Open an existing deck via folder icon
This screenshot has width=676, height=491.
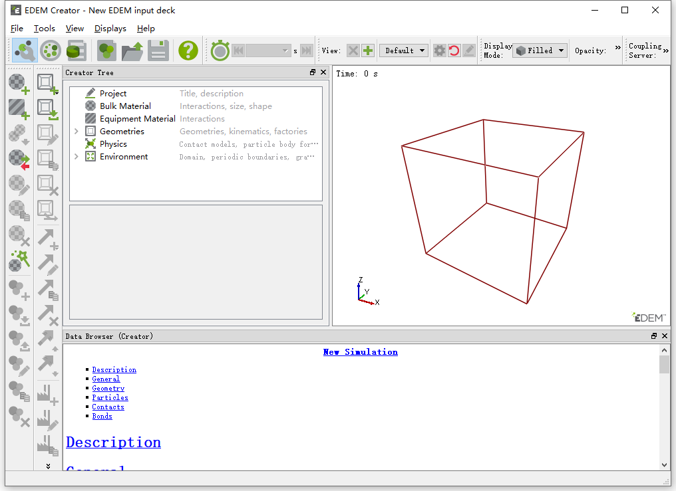point(132,50)
